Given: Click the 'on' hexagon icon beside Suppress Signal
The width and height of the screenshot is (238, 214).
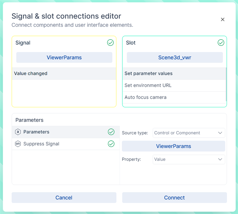Looking at the screenshot, I should point(18,144).
